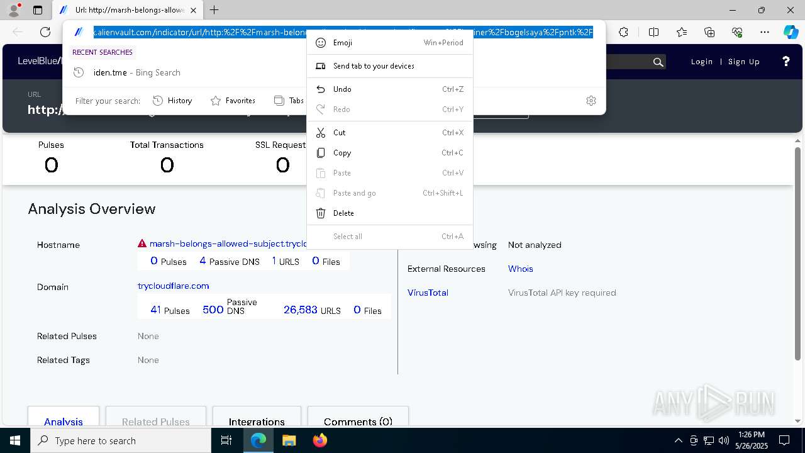Click LevelBlue logo in header
The width and height of the screenshot is (805, 453).
[x=39, y=61]
